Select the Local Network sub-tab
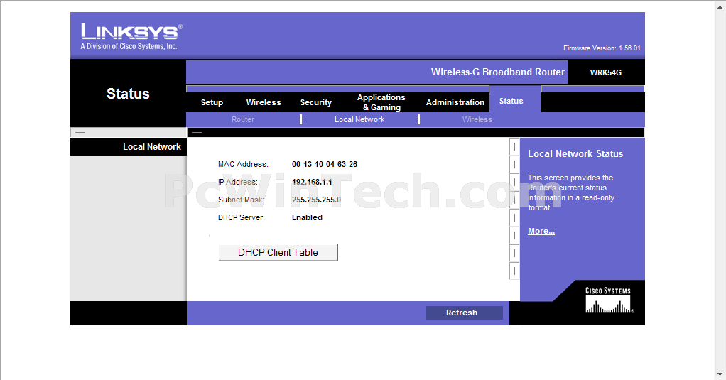Screen dimensions: 726x380 359,119
